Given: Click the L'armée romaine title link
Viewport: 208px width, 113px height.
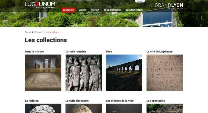Looking at the screenshot, I should tap(76, 51).
